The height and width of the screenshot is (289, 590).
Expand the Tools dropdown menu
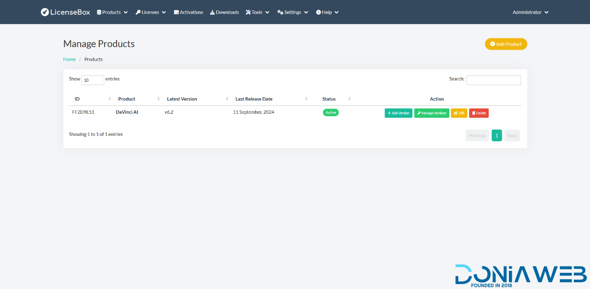point(258,12)
